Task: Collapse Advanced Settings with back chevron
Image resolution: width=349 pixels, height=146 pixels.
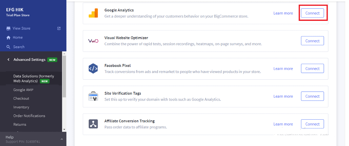Action: (x=8, y=60)
